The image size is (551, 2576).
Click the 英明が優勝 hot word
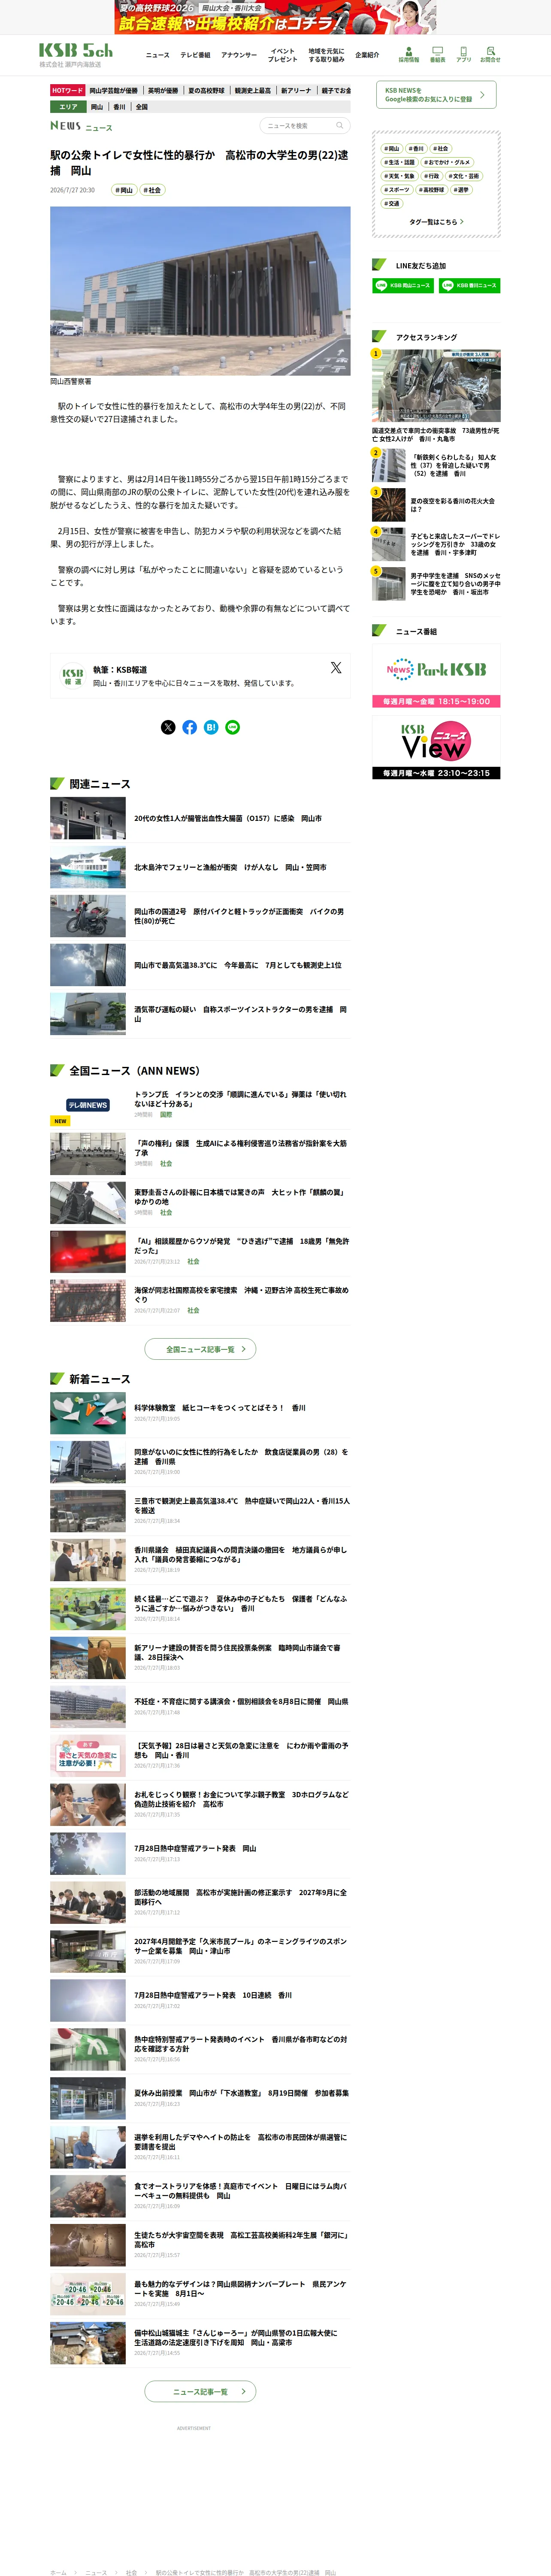click(x=163, y=90)
